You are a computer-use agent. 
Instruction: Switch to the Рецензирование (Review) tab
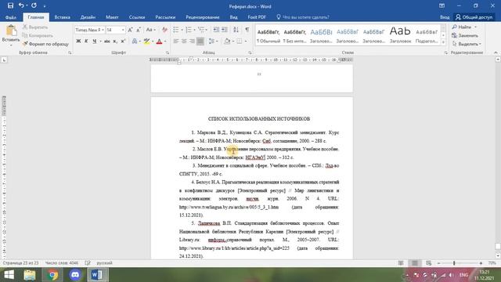[x=203, y=17]
